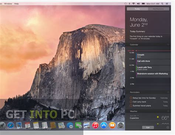Screen dimensions: 175x135
Task: Open Messages chat bubble icon
Action: [x=70, y=125]
